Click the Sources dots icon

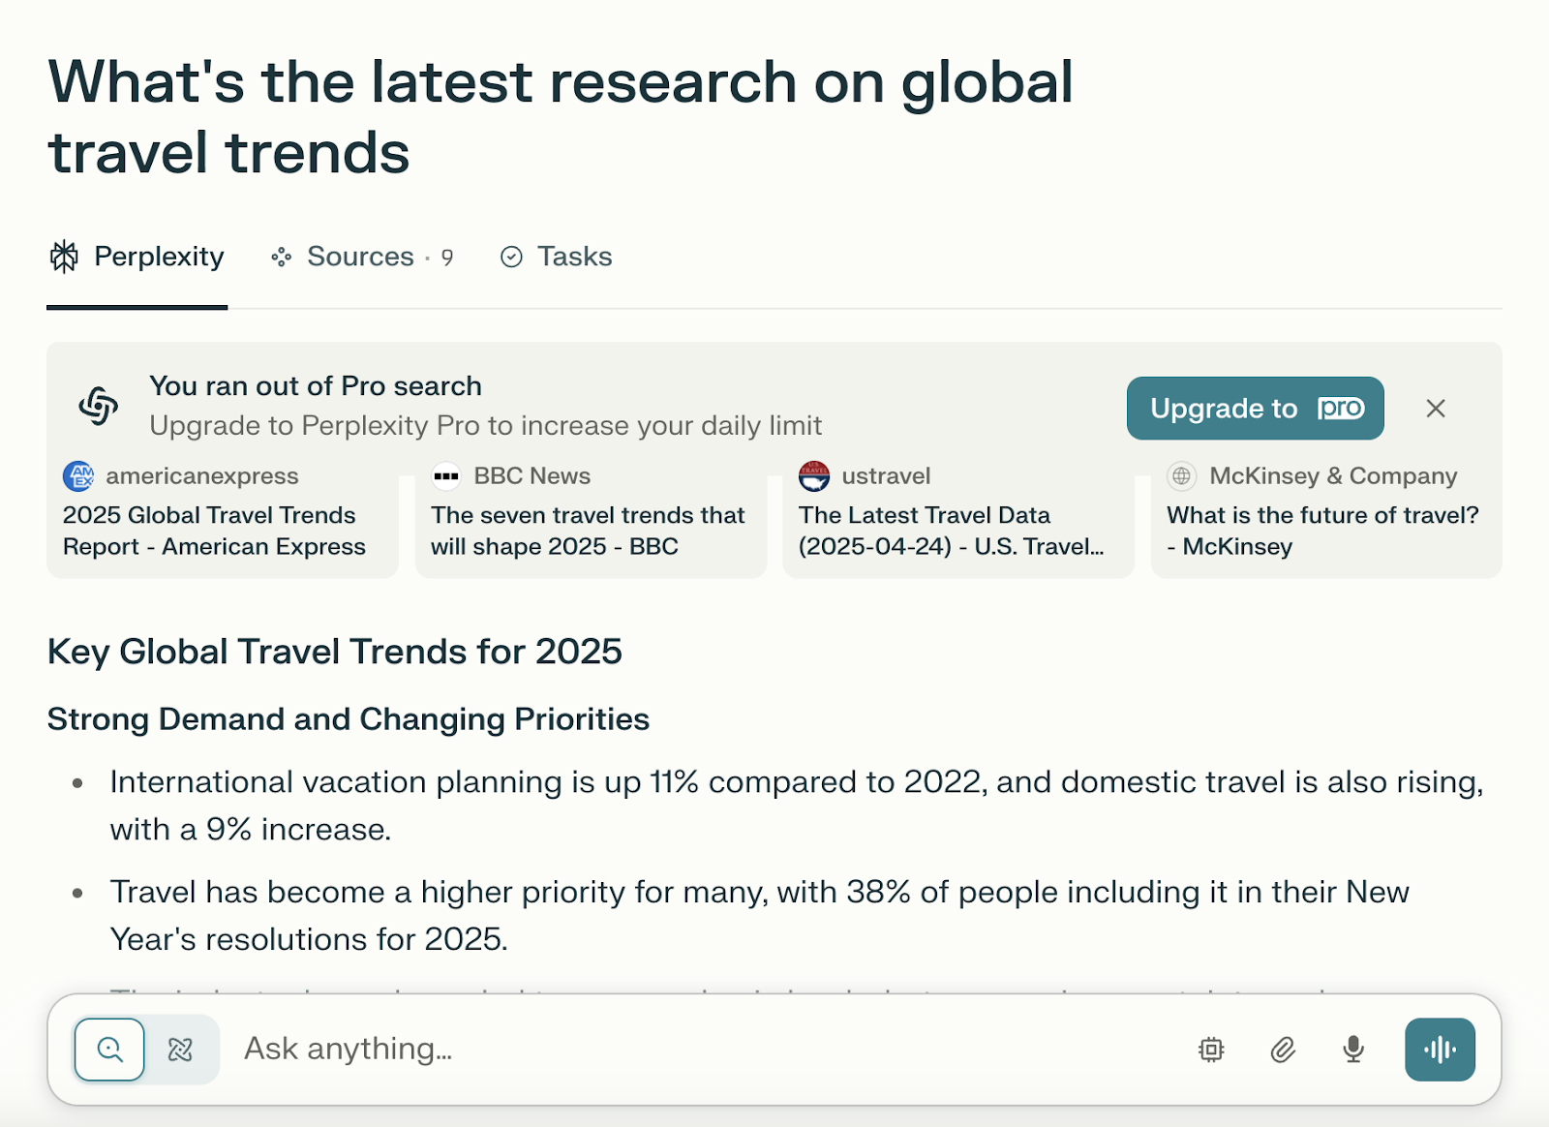[282, 257]
